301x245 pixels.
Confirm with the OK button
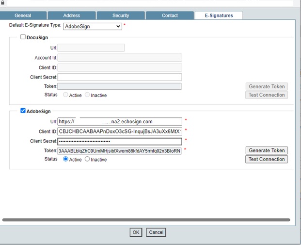click(136, 232)
